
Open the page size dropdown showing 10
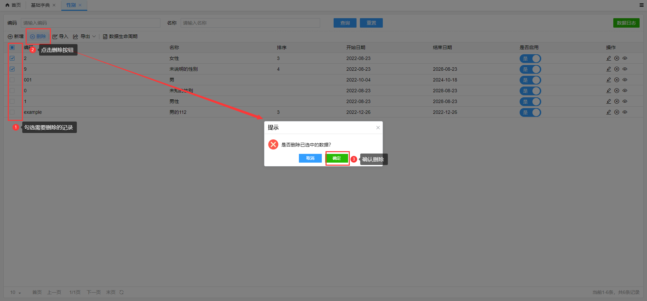click(x=16, y=292)
